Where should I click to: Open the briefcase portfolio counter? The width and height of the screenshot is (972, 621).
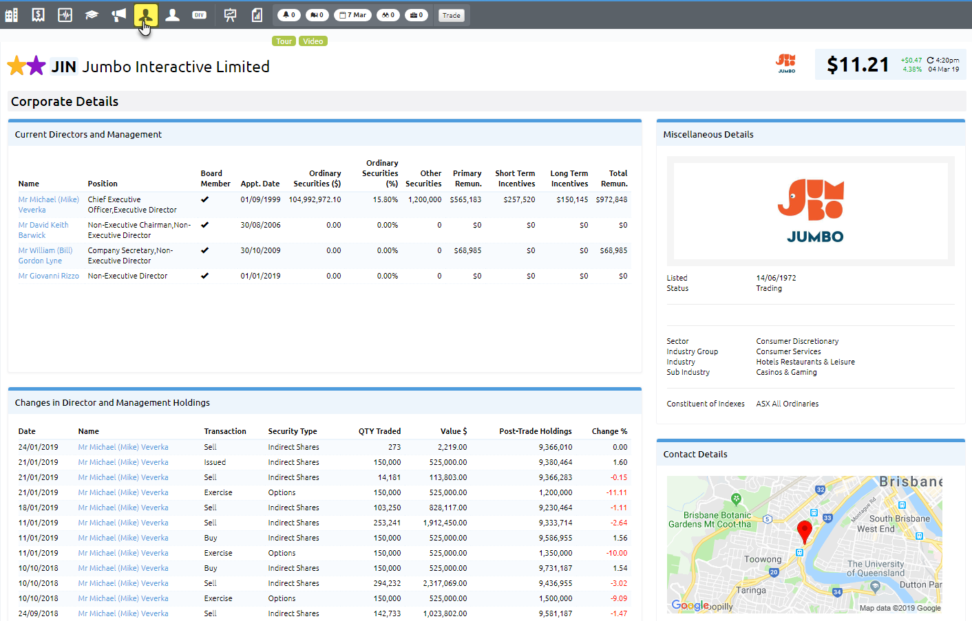tap(416, 14)
